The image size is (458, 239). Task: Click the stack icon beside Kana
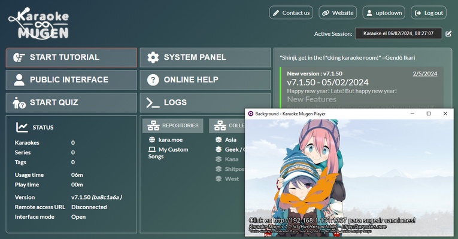tap(219, 160)
